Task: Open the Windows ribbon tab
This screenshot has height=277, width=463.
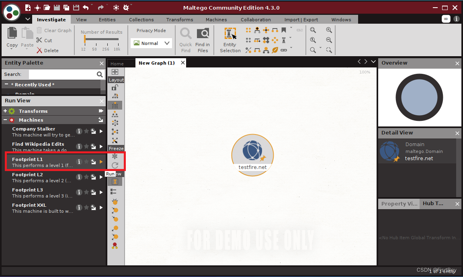Action: pyautogui.click(x=341, y=19)
